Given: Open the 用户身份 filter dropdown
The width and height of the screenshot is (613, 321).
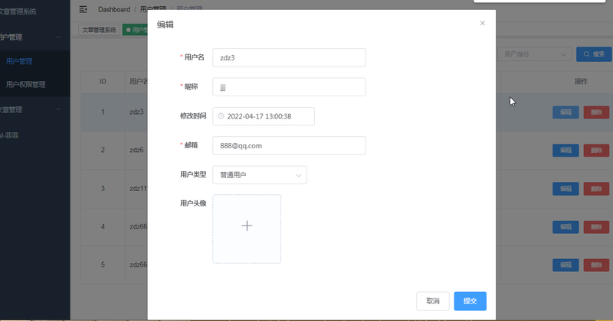Looking at the screenshot, I should [534, 54].
